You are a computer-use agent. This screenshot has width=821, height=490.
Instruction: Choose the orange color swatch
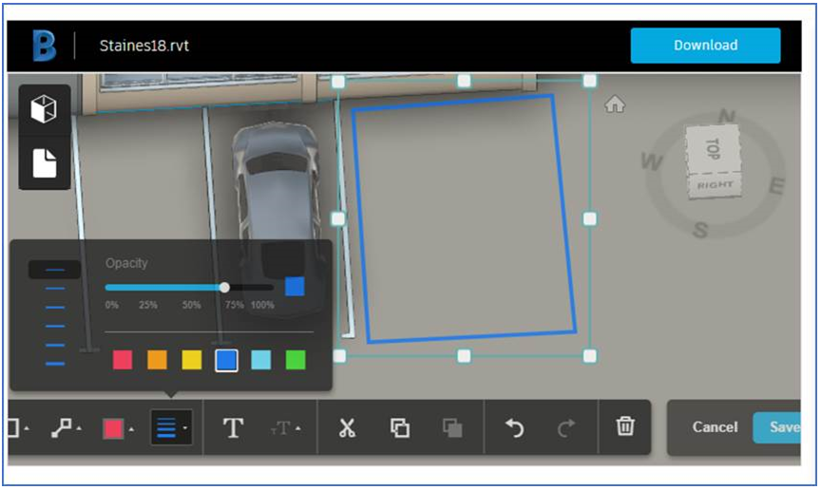(x=157, y=360)
